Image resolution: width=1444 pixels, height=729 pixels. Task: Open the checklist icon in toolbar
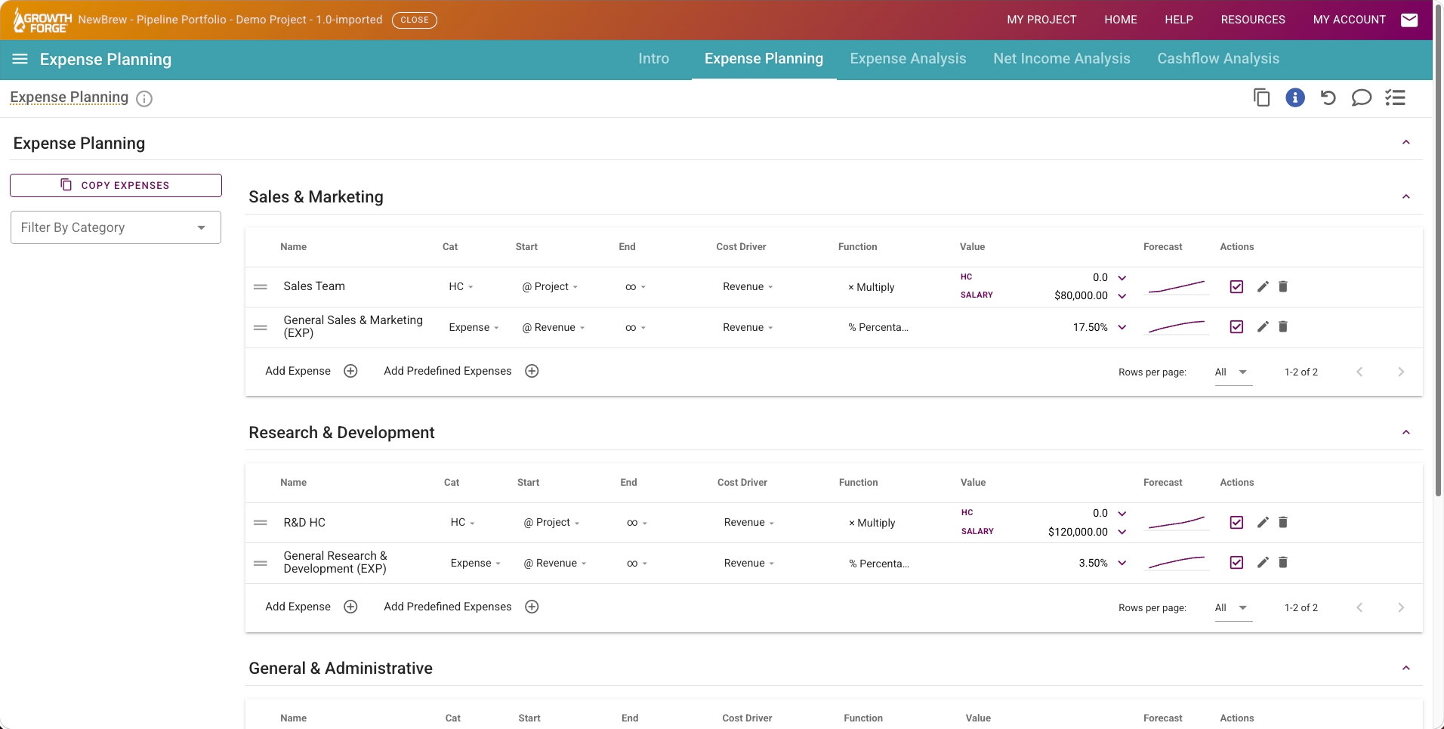[x=1395, y=97]
